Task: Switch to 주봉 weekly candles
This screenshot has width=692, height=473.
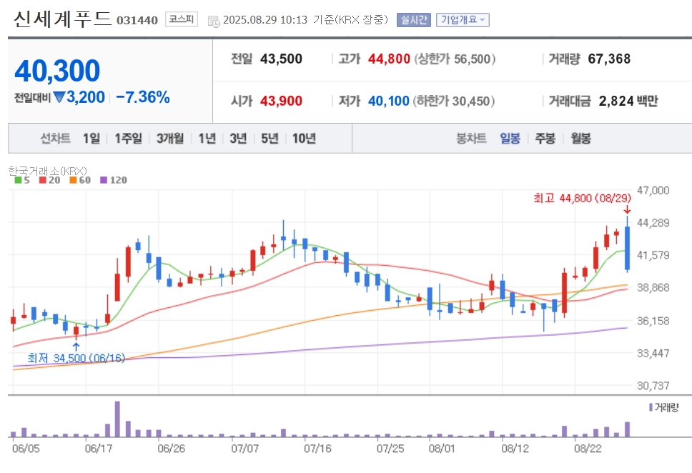Action: (x=545, y=139)
